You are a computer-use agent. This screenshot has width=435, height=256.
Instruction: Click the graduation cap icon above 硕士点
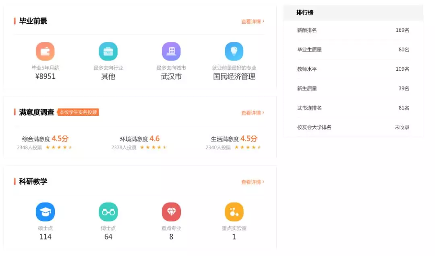[x=45, y=211]
